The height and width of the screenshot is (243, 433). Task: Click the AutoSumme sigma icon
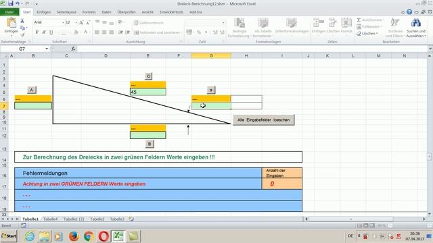(359, 20)
